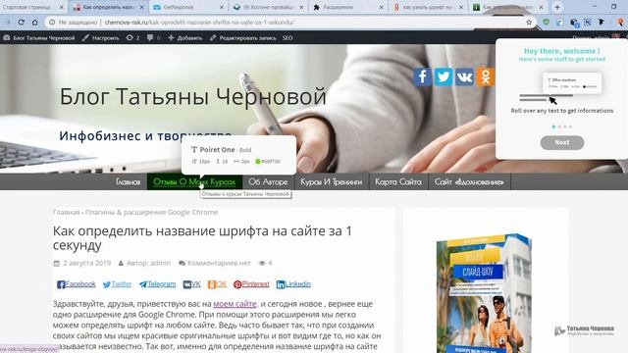Click the slideshow product box image in sidebar
This screenshot has width=628, height=353.
pyautogui.click(x=484, y=293)
